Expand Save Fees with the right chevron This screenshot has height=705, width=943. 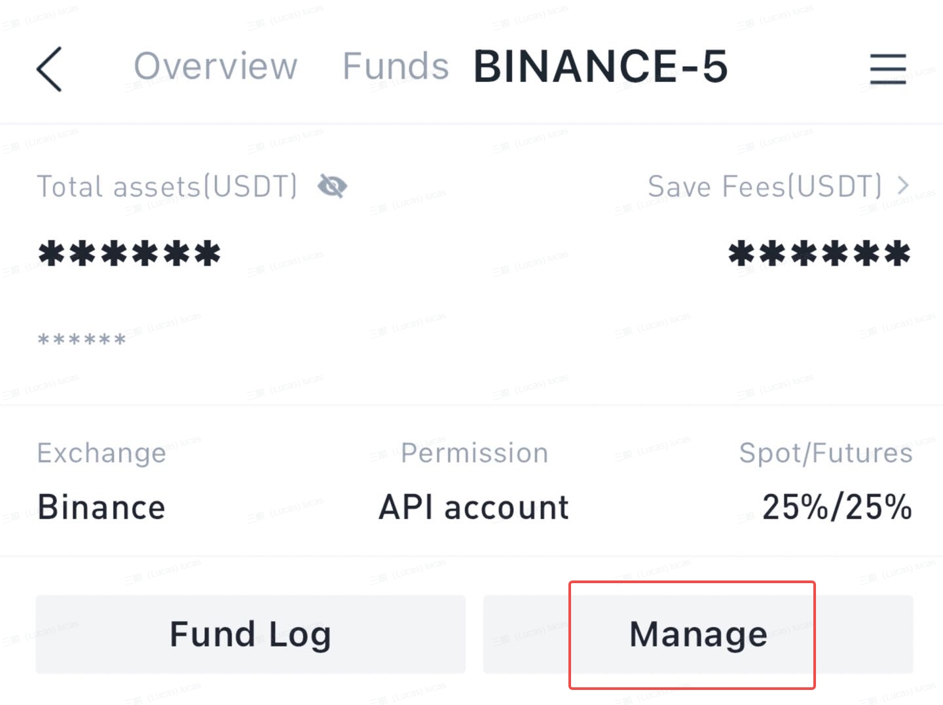903,185
